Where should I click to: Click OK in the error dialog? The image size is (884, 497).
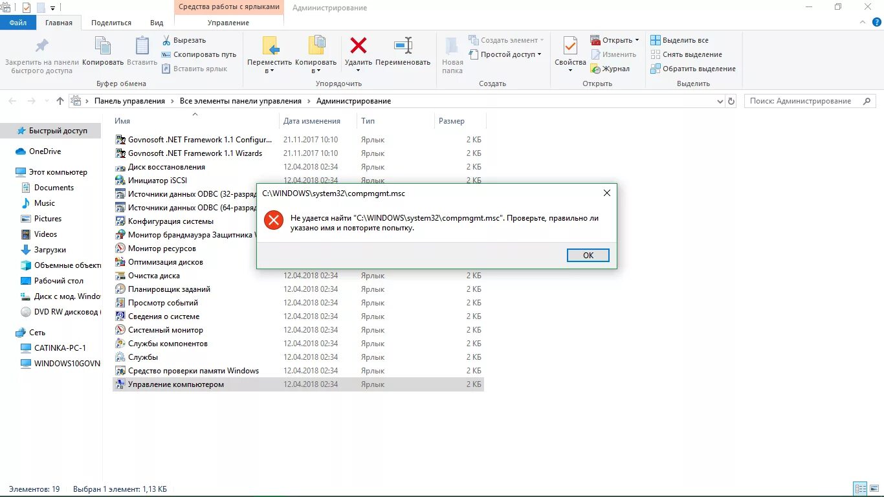[588, 255]
